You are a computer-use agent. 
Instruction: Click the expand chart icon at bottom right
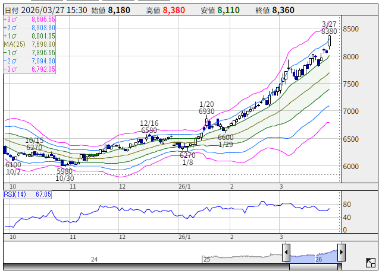[x=370, y=262]
